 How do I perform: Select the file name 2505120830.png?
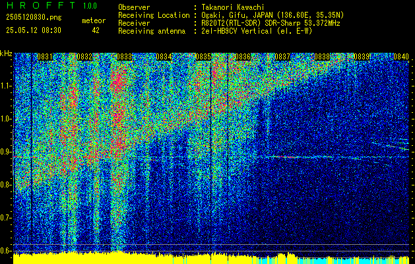[x=34, y=18]
